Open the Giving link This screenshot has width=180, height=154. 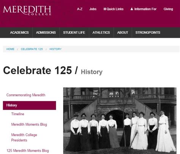[168, 9]
